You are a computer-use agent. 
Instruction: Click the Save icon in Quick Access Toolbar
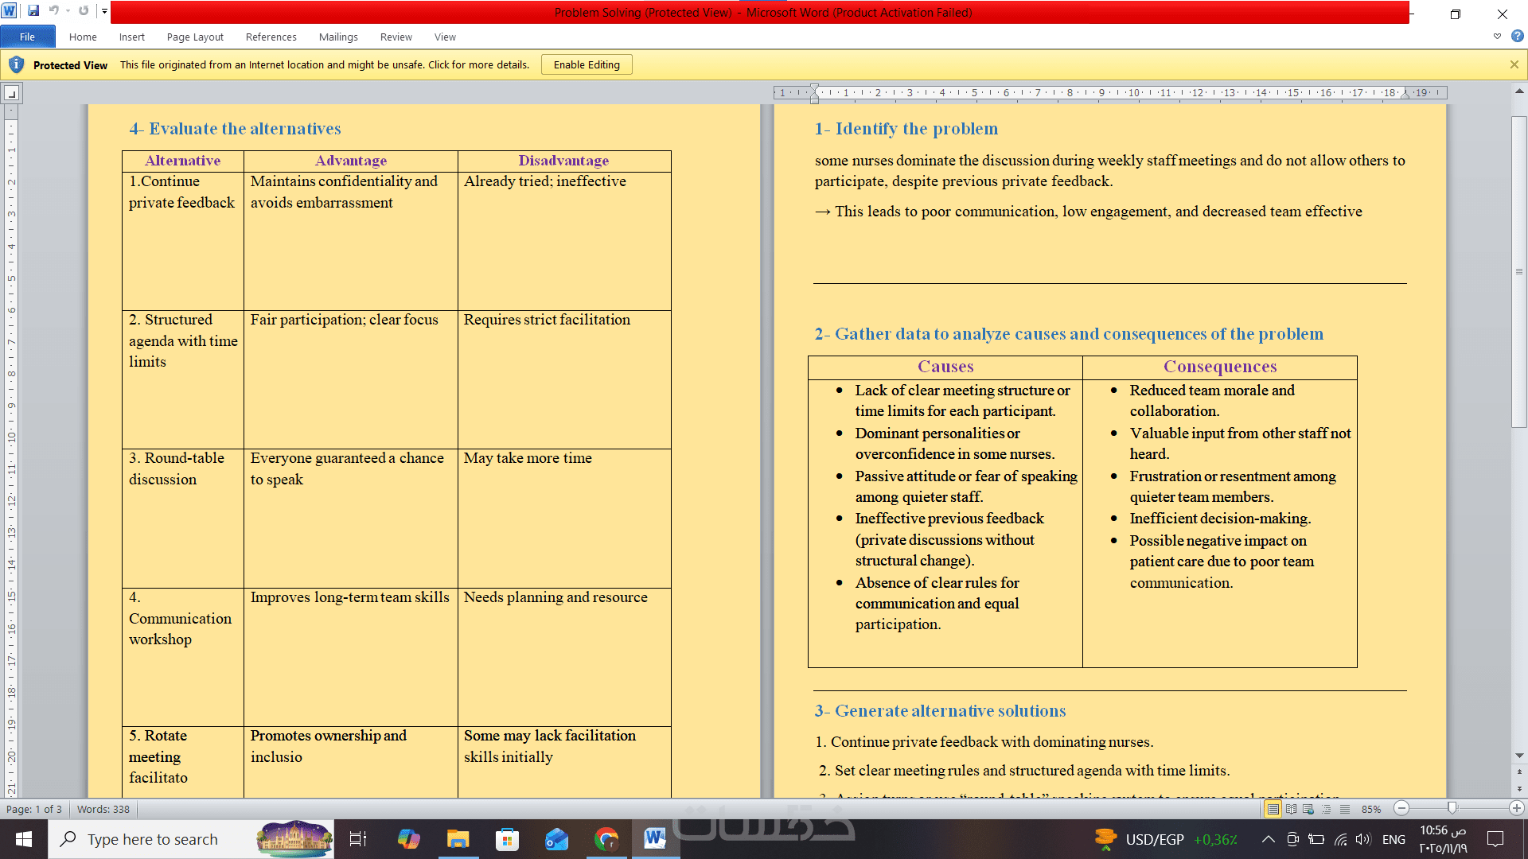(33, 11)
